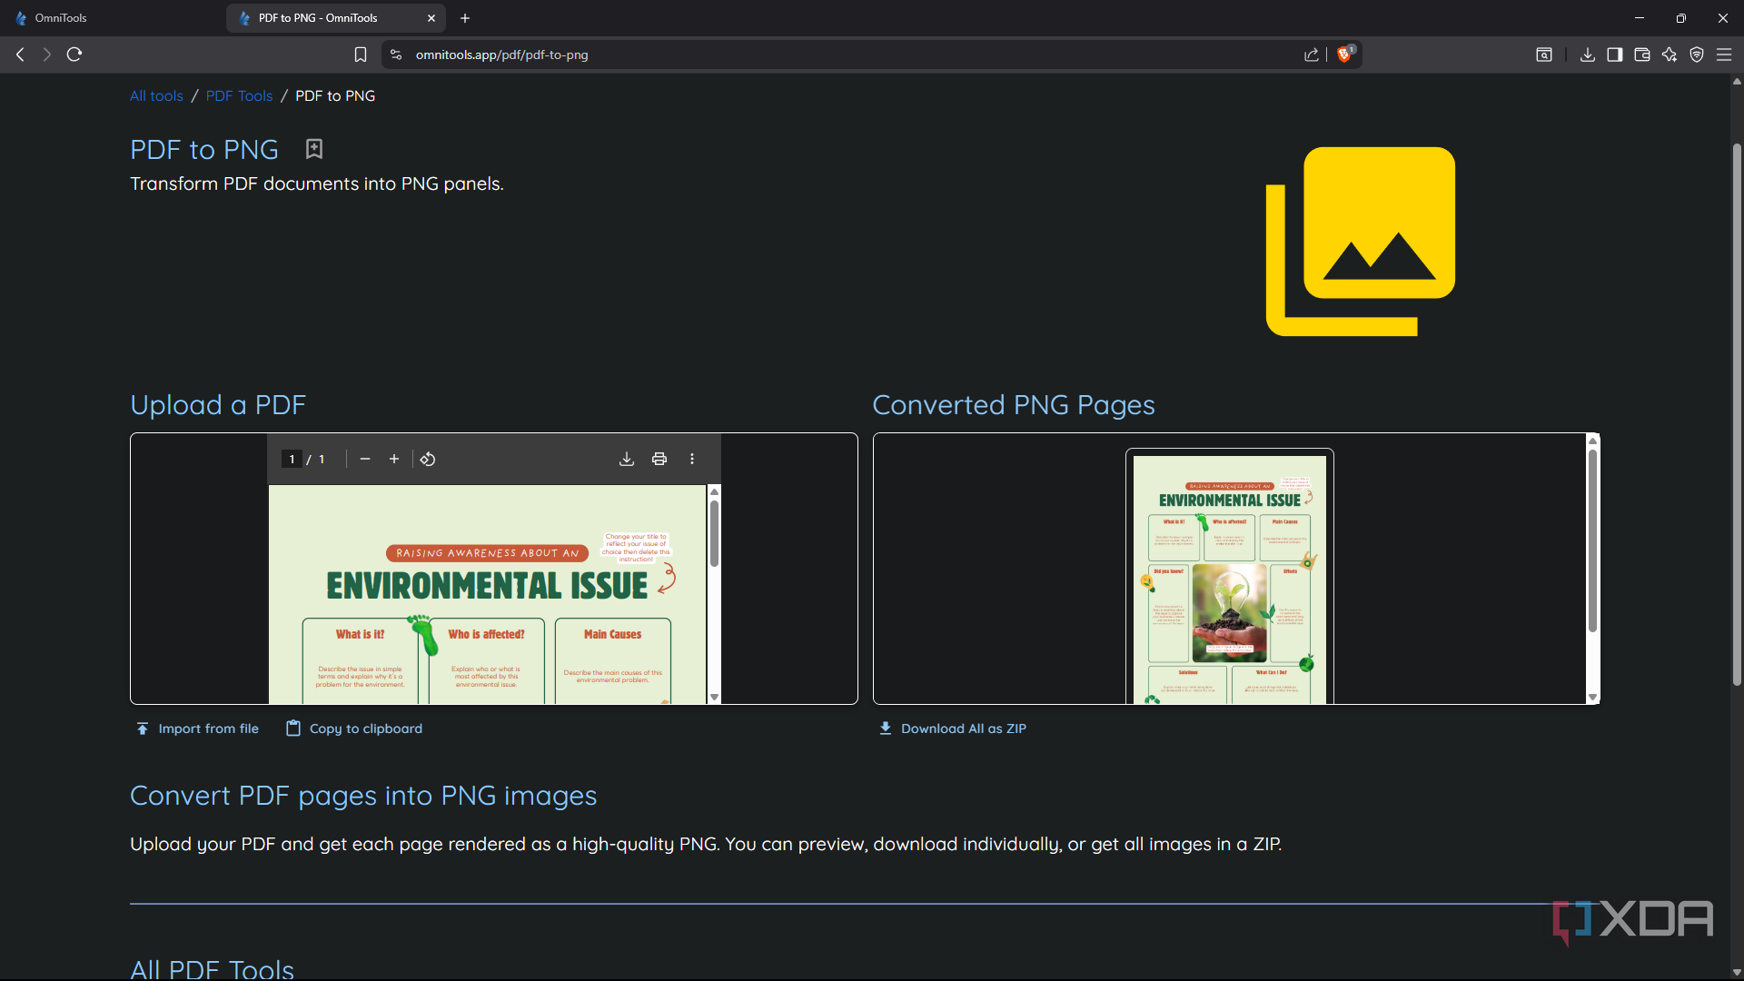Go to All tools breadcrumb
Image resolution: width=1744 pixels, height=981 pixels.
pyautogui.click(x=156, y=96)
